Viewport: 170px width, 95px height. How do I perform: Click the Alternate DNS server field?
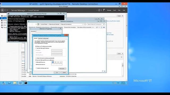(57, 64)
